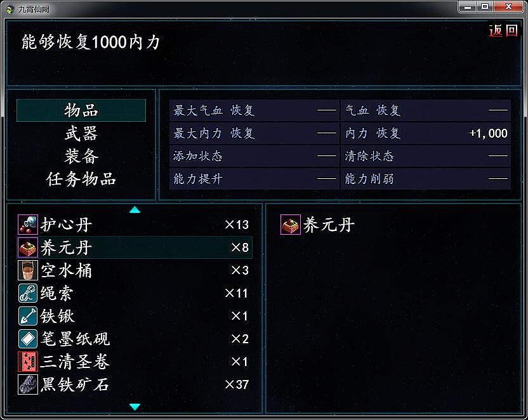
Task: Click the 三清圣卷 scroll icon
Action: pyautogui.click(x=28, y=362)
